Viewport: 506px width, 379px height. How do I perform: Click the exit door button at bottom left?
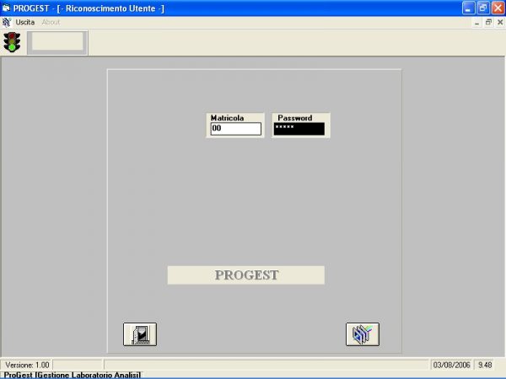pyautogui.click(x=140, y=334)
